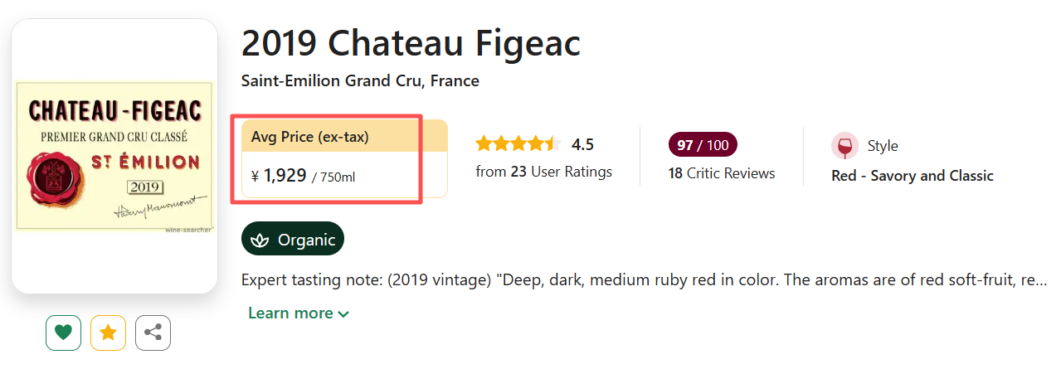Click the Chateau Figeac wine label thumbnail
Screen dimensions: 1061x369
[x=114, y=156]
